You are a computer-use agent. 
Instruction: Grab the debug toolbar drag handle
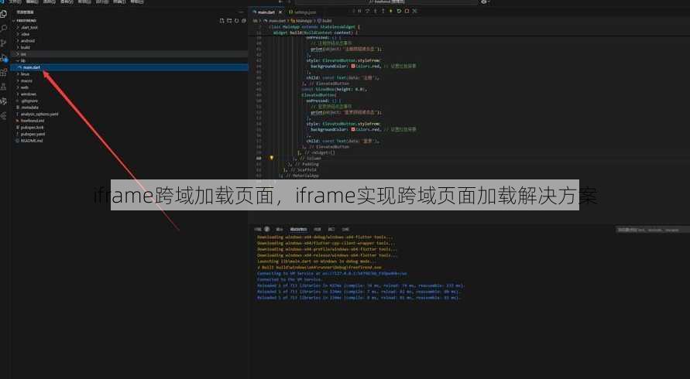[x=353, y=11]
